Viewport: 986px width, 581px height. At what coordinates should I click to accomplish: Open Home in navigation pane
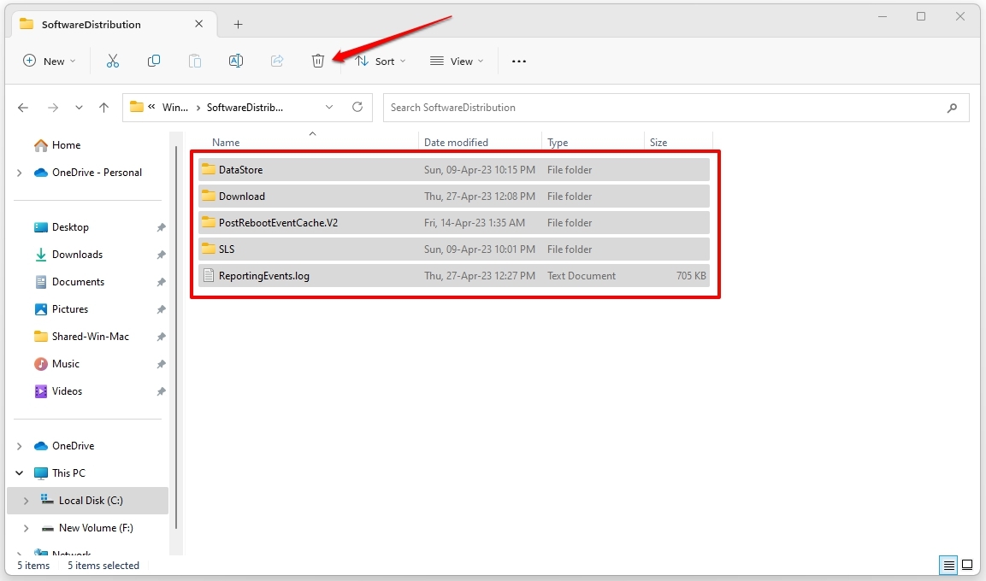pyautogui.click(x=66, y=145)
